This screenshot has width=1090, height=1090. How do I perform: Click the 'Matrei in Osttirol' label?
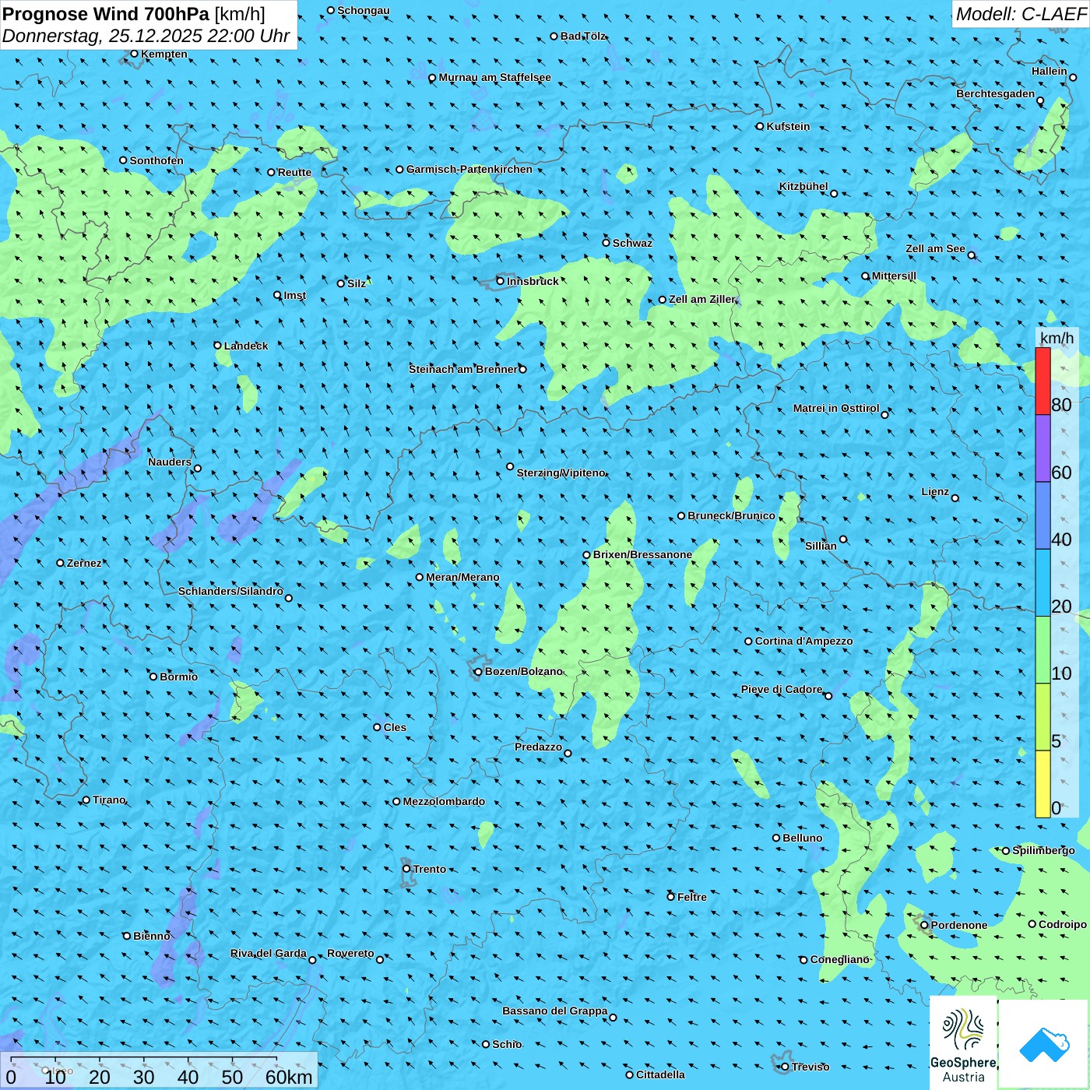[x=836, y=408]
